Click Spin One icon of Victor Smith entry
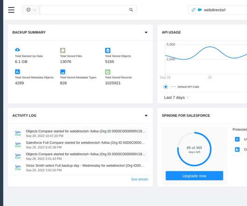The height and width of the screenshot is (206, 247). click(x=18, y=168)
